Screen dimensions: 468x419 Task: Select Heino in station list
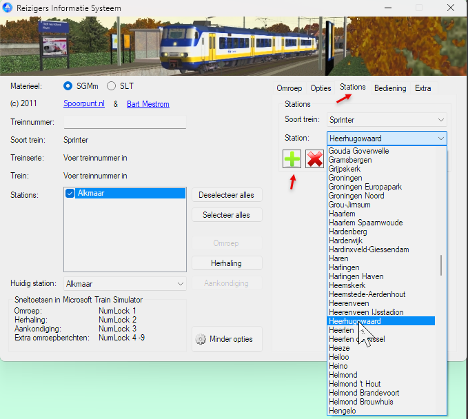[381, 366]
